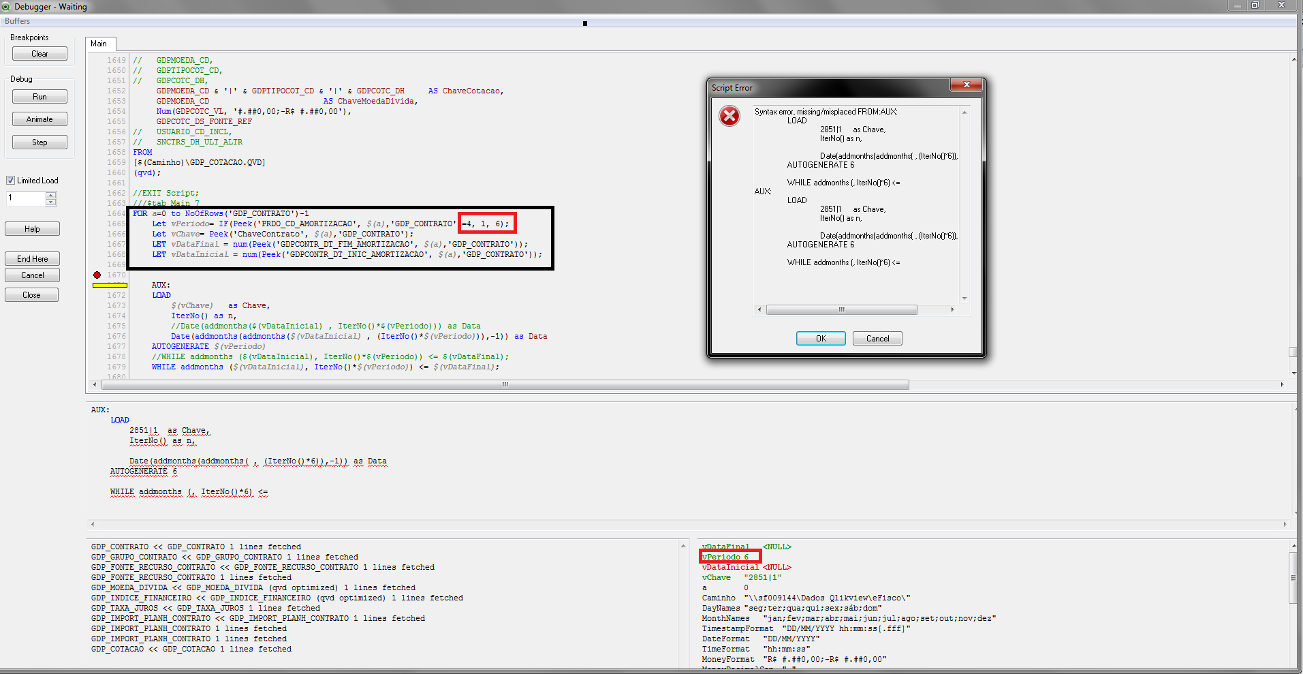Screen dimensions: 1303x674
Task: Click the variables pane scroll-up arrow
Action: [x=1293, y=546]
